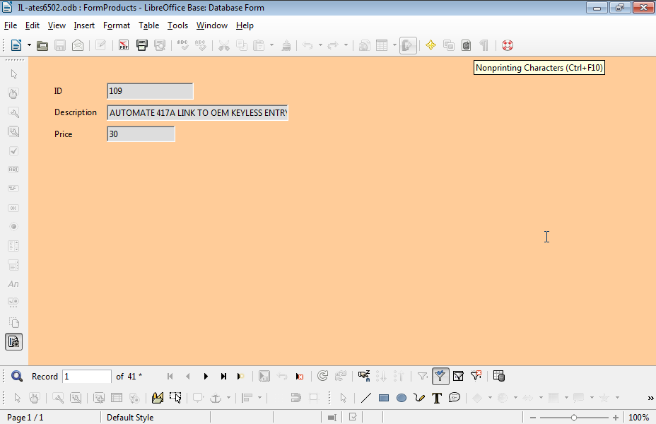Click the Description text field
656x424 pixels.
197,113
